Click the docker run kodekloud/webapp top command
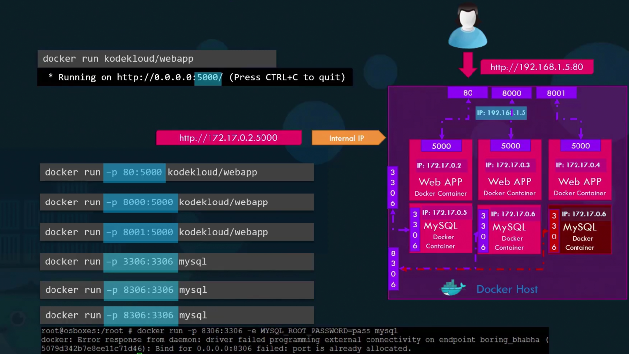The image size is (629, 354). (157, 58)
